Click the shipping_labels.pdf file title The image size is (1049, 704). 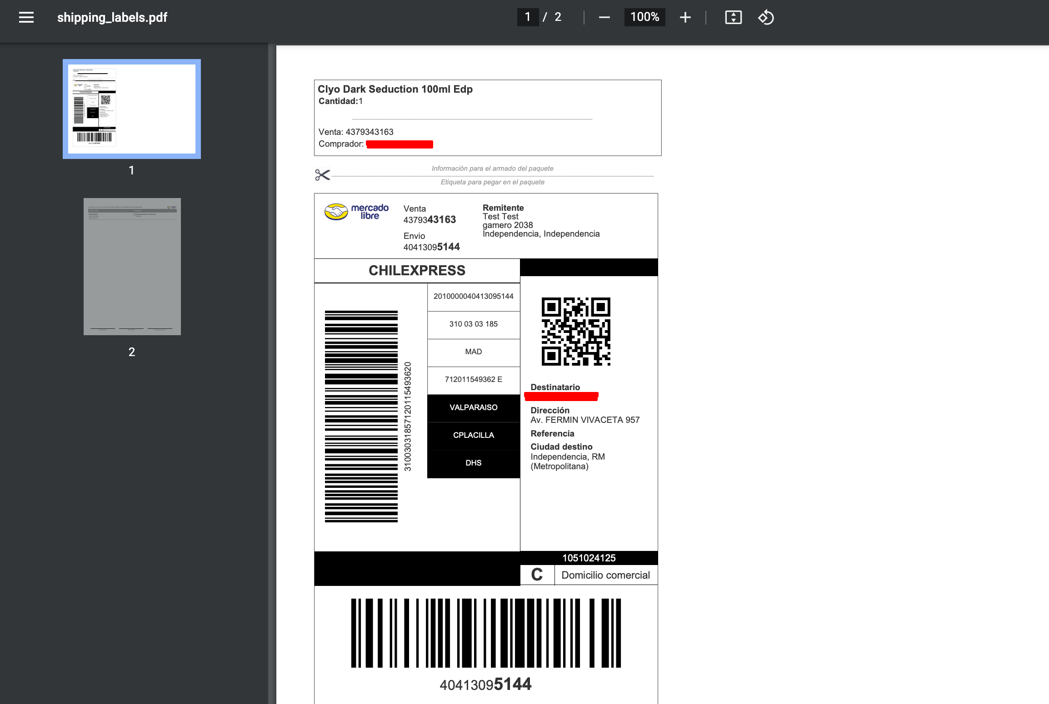point(112,17)
